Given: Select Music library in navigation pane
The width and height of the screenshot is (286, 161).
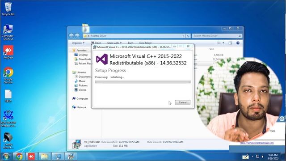Looking at the screenshot, I should tap(80, 81).
